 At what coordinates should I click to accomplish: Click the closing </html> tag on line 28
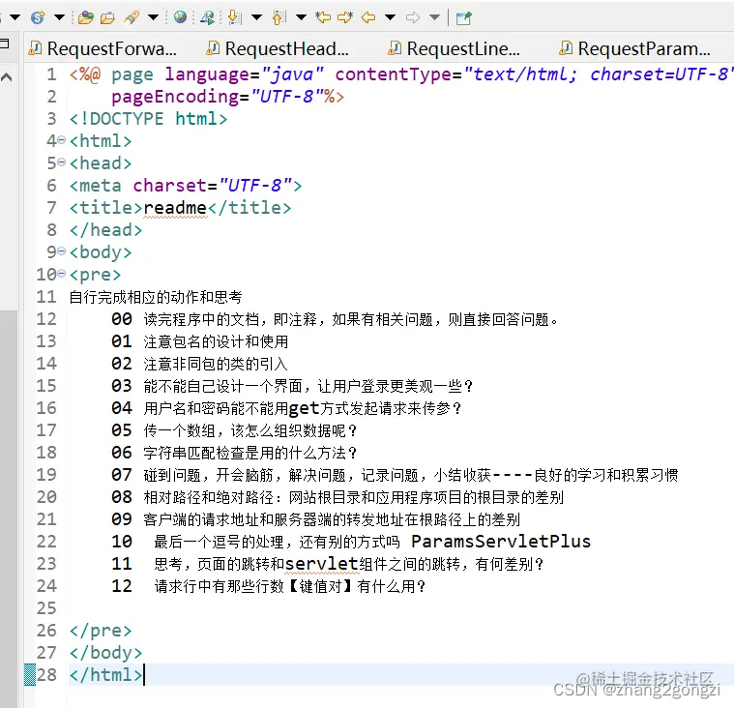(x=105, y=675)
